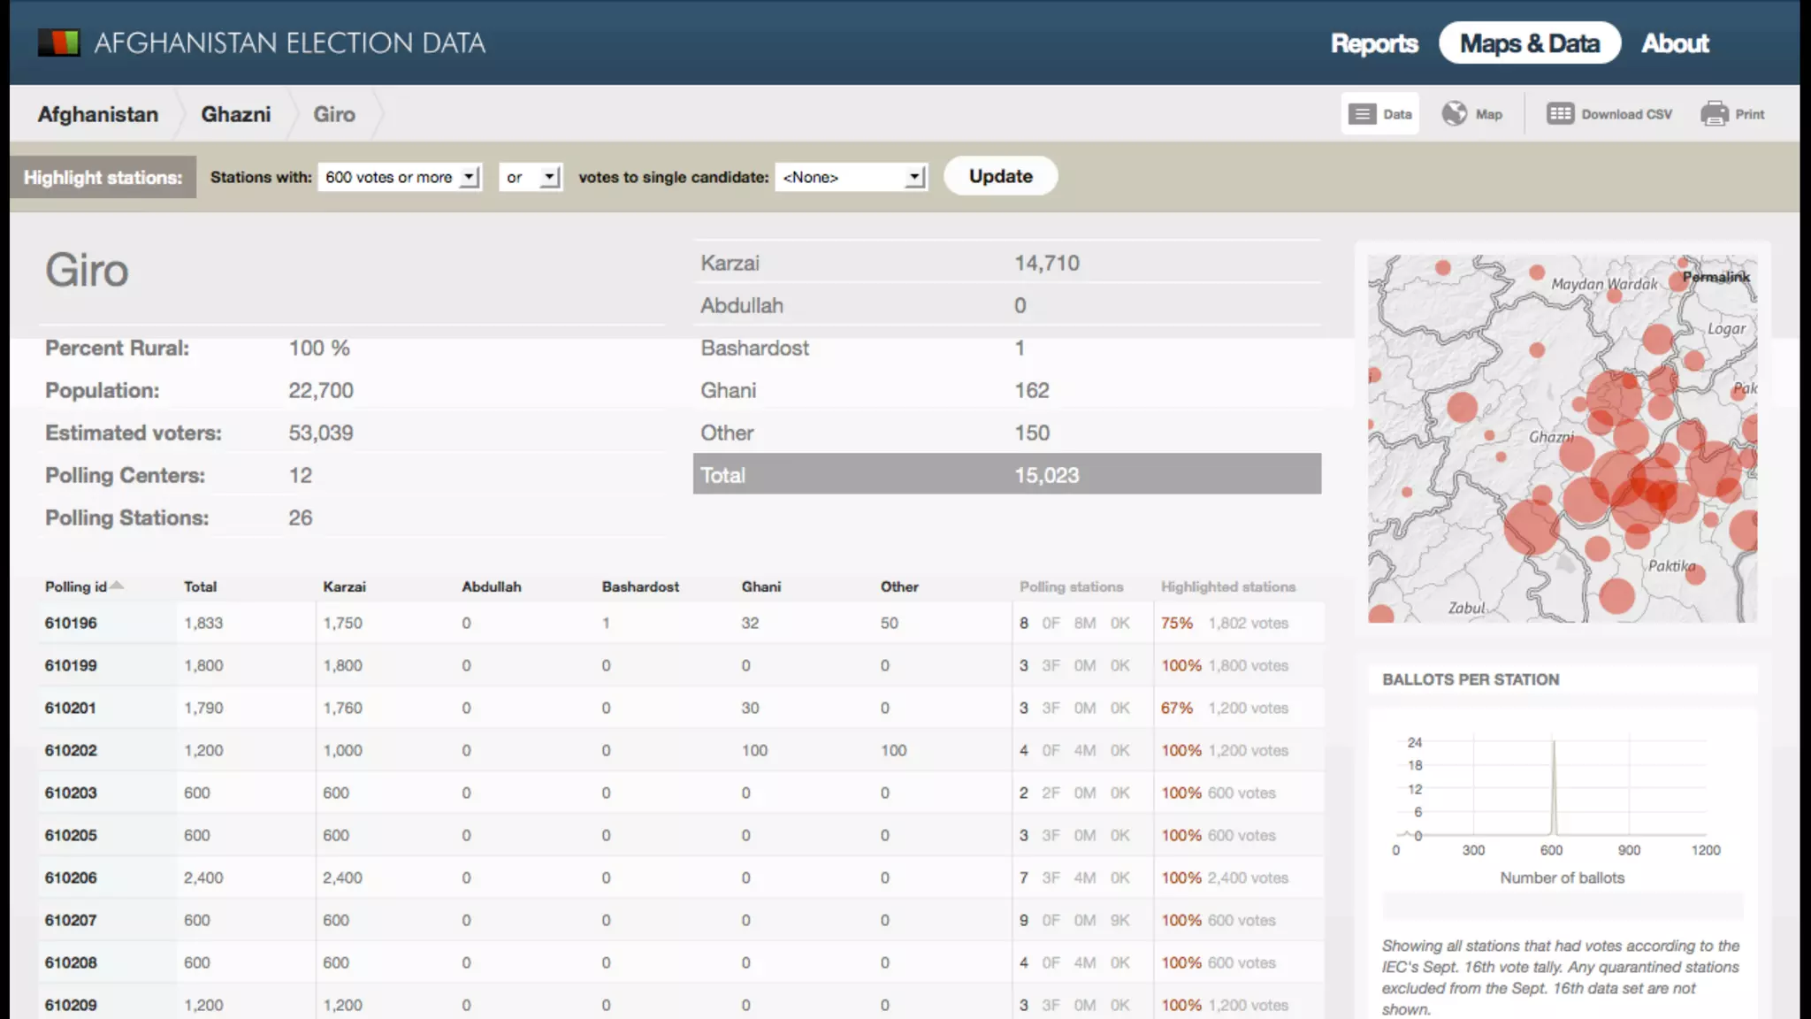Screen dimensions: 1811x1019
Task: Click the Paktika label on the map
Action: pos(1671,566)
